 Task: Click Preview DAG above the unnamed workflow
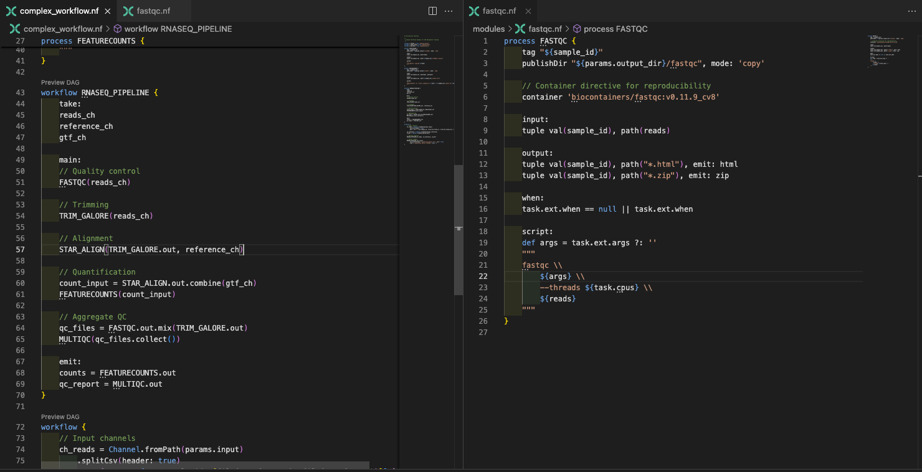[60, 416]
